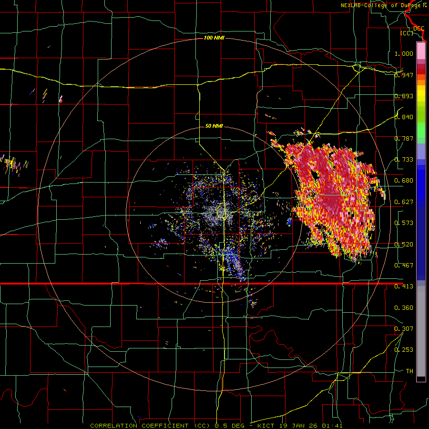The width and height of the screenshot is (429, 429).
Task: Click the 100 NMI range ring label
Action: [x=214, y=38]
